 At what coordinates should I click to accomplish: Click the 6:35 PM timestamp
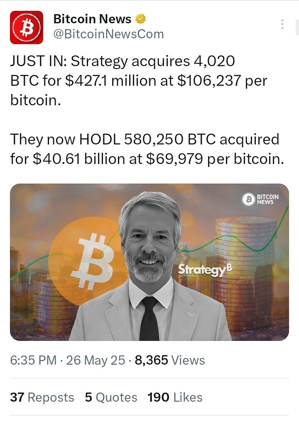coord(33,360)
